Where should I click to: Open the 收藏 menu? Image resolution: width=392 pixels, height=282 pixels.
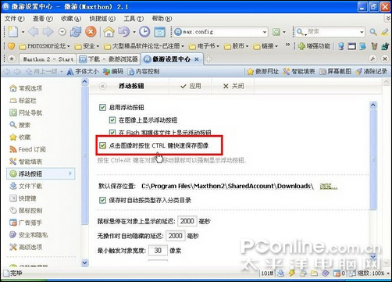click(71, 19)
